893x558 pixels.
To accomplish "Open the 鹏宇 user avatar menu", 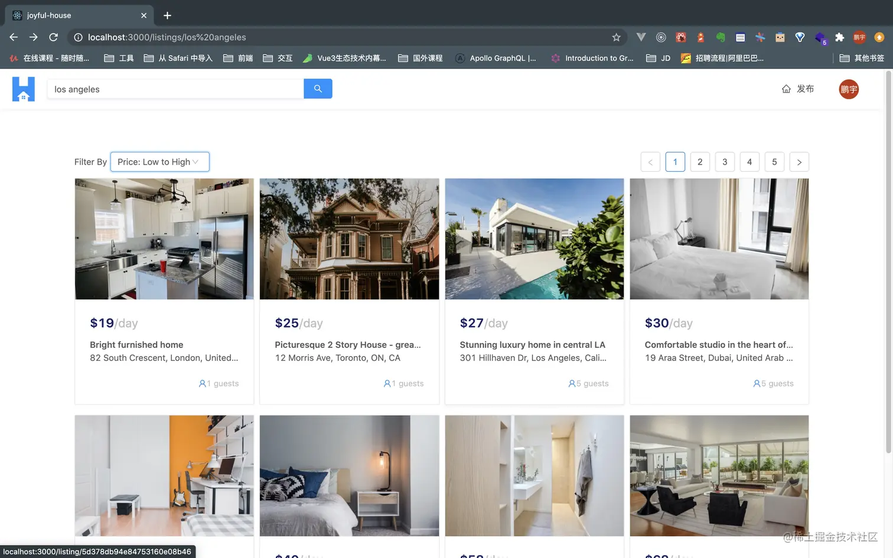I will (x=849, y=89).
